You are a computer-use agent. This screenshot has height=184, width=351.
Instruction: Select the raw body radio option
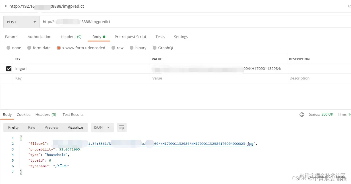click(117, 48)
